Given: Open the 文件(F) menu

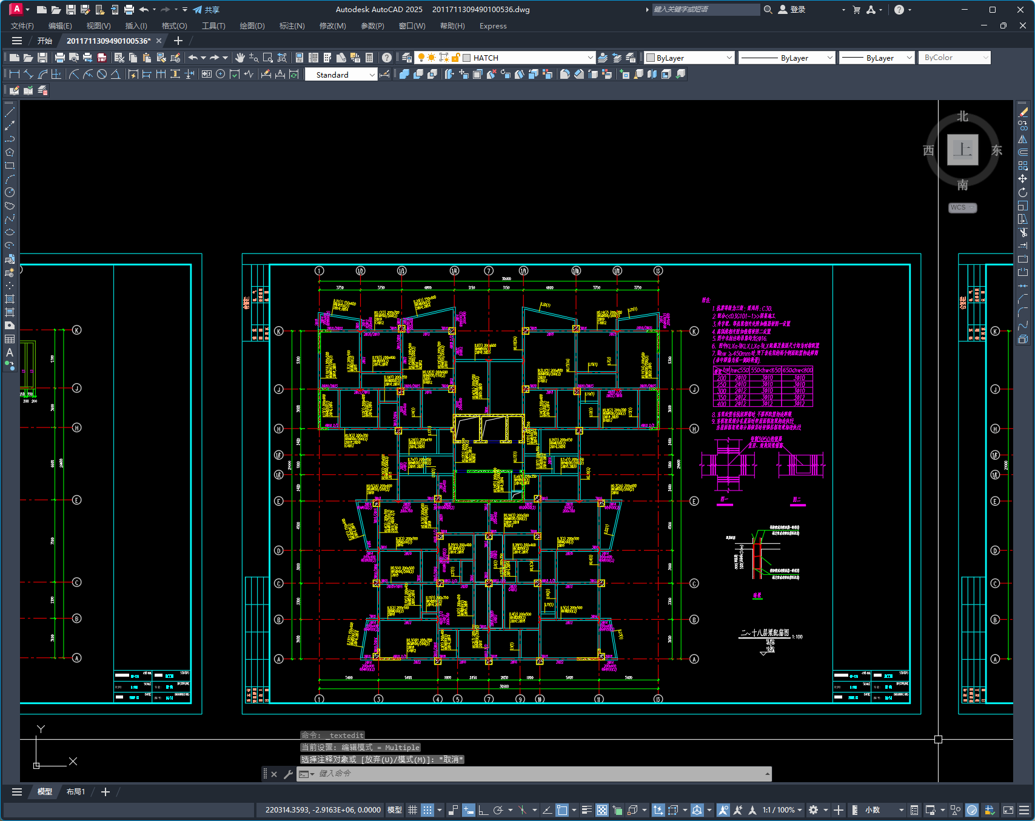Looking at the screenshot, I should point(22,26).
